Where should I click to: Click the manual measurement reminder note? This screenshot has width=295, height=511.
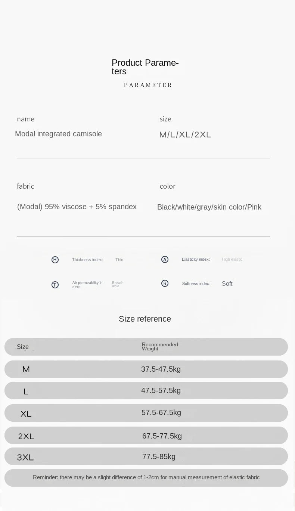click(146, 477)
